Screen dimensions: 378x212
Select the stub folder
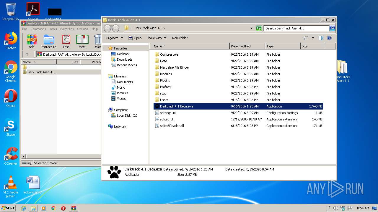click(x=238, y=93)
